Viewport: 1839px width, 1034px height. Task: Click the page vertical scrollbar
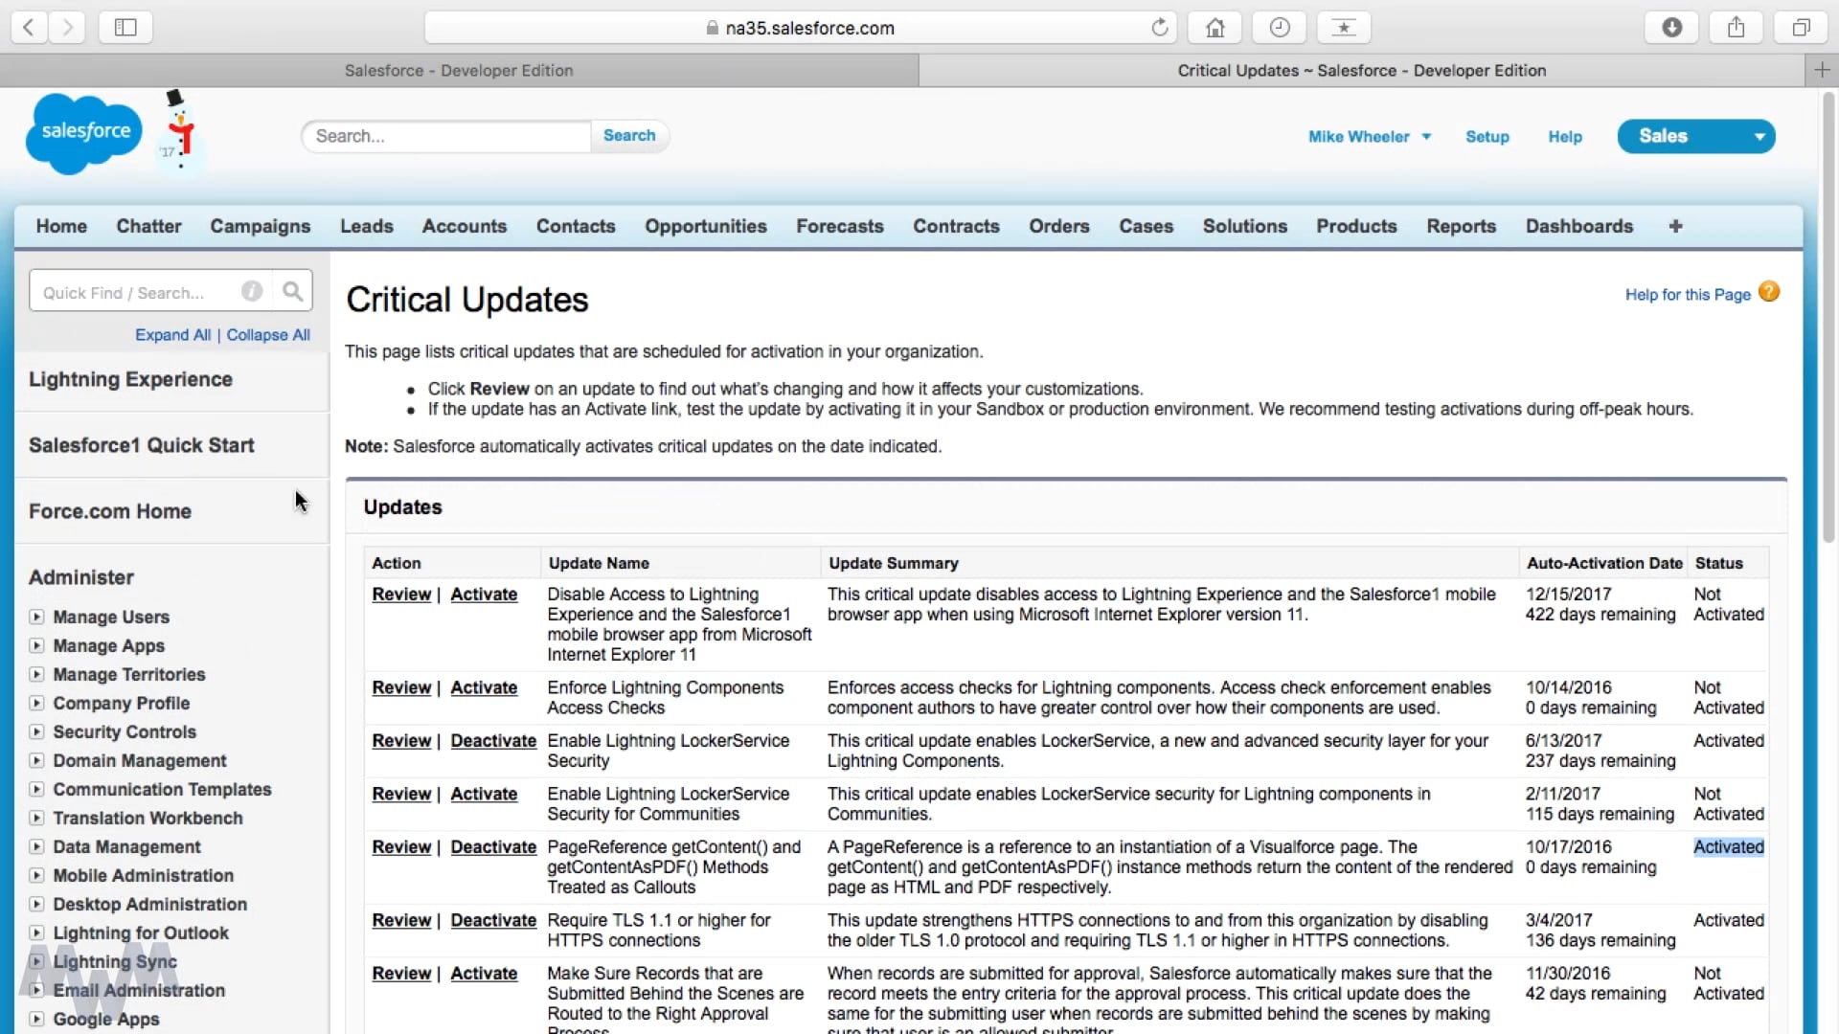(1828, 316)
